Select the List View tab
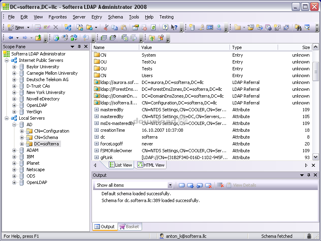Viewport: 321px width, 241px height. tap(121, 165)
